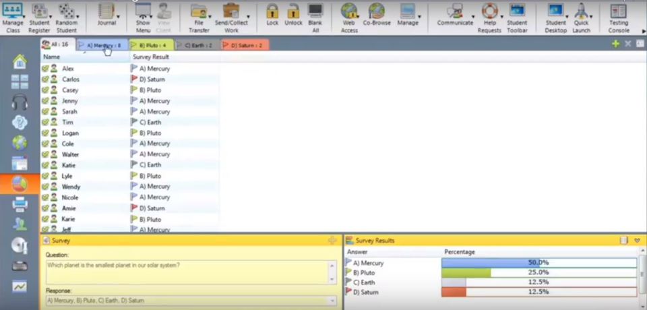The image size is (647, 310).
Task: Collapse Survey Results using chevron icon
Action: tap(638, 240)
